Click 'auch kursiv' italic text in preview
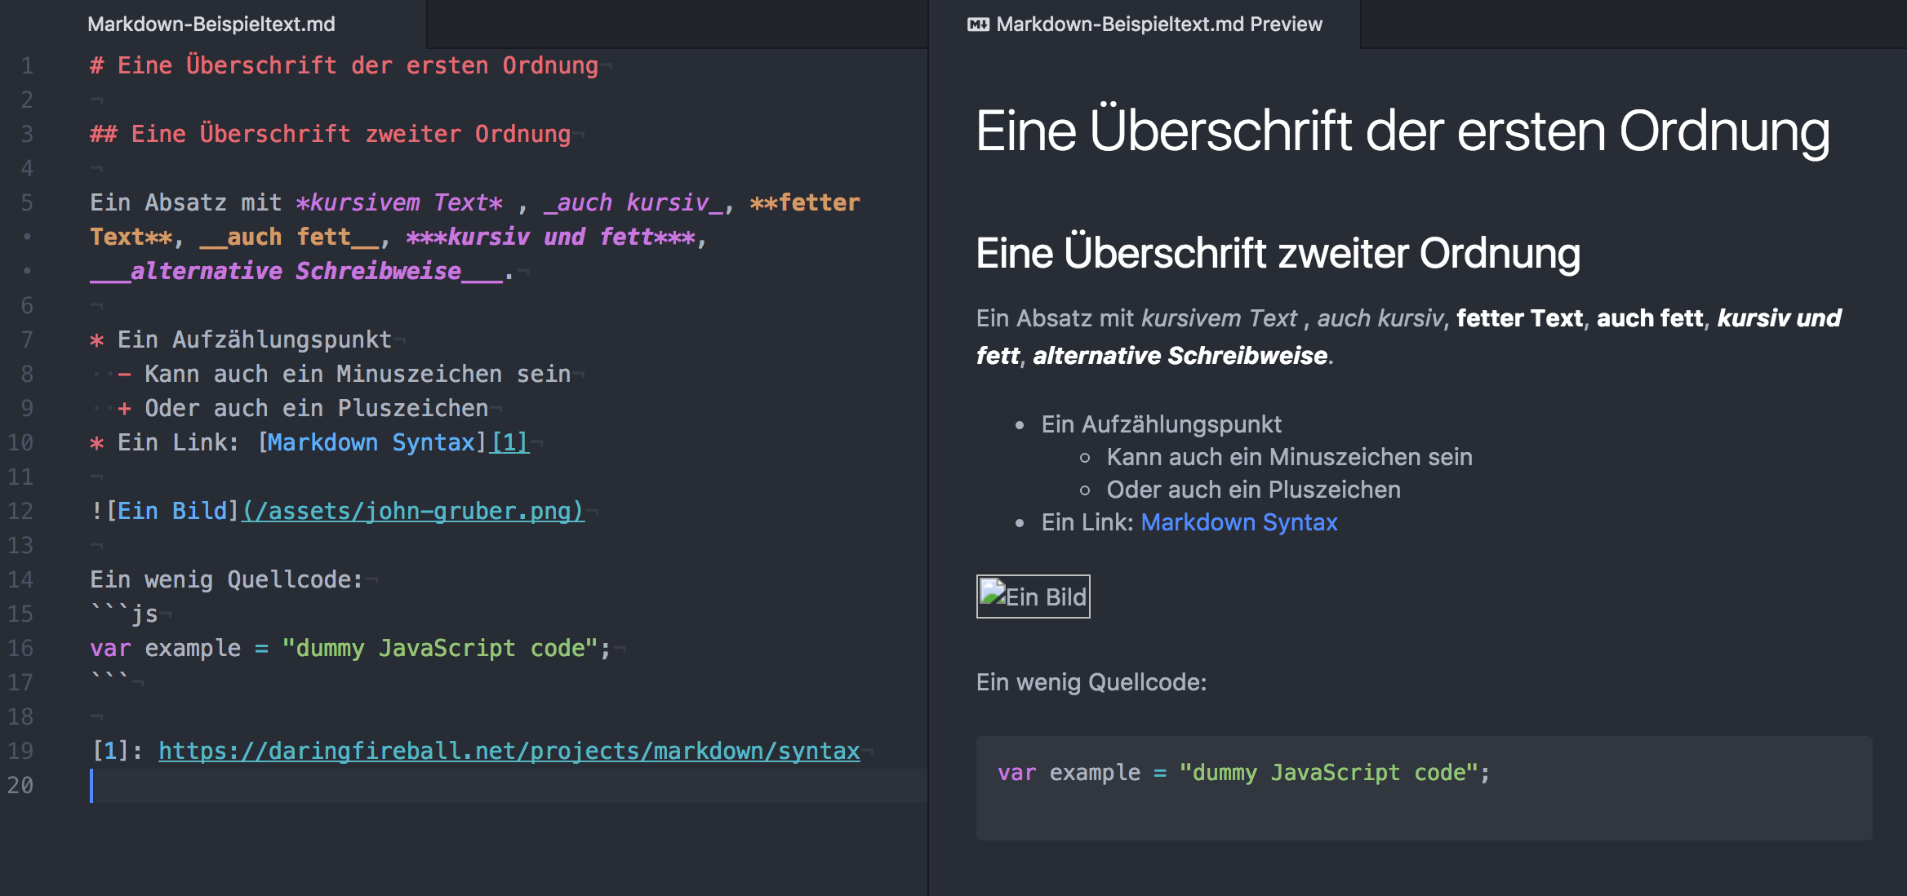 (1380, 318)
